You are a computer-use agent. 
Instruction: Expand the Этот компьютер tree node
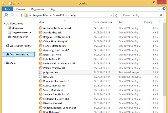click(x=4, y=54)
